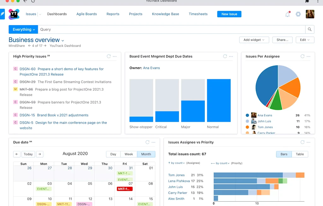The image size is (323, 206).
Task: Open Ana Evans' profile avatar
Action: pyautogui.click(x=254, y=115)
